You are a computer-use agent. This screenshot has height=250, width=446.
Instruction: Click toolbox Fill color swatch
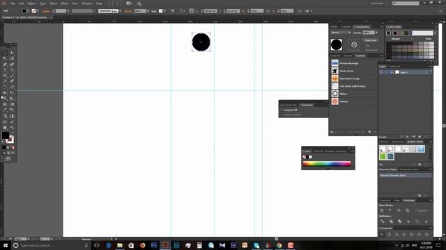pyautogui.click(x=5, y=135)
